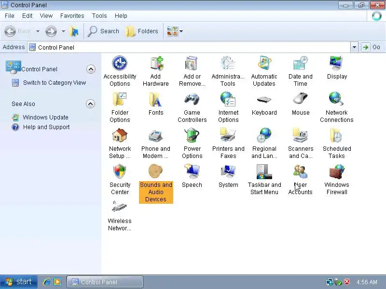Open Scanners and Cameras icon
This screenshot has height=289, width=386.
click(301, 135)
